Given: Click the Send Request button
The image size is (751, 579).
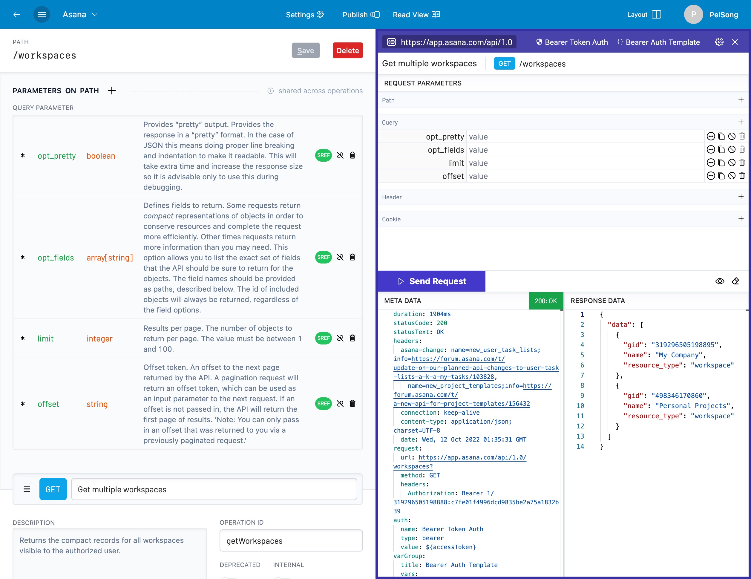Looking at the screenshot, I should click(432, 281).
